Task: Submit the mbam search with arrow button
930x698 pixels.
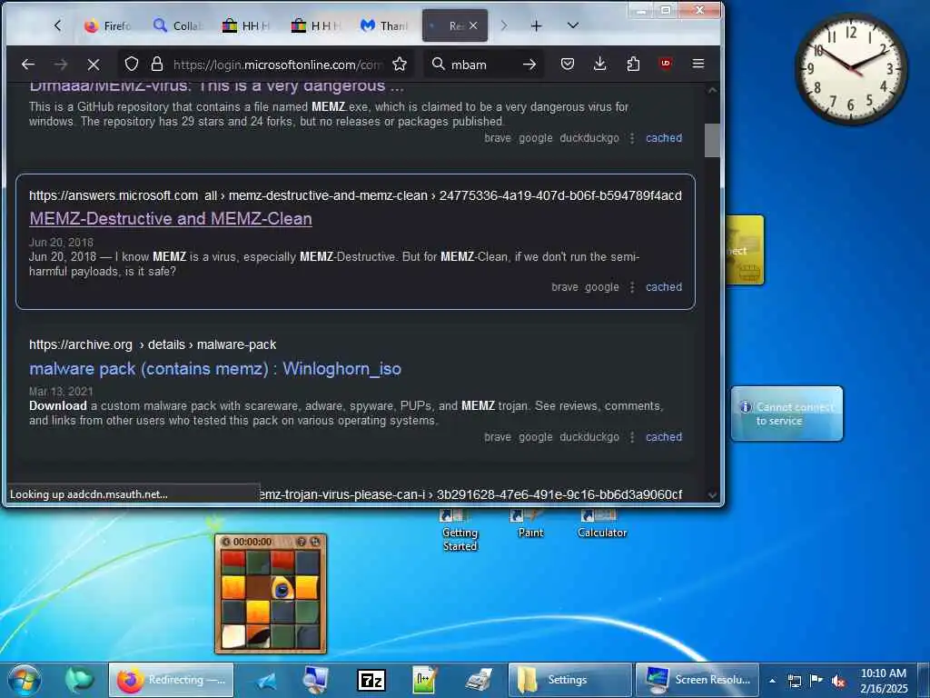Action: coord(529,65)
